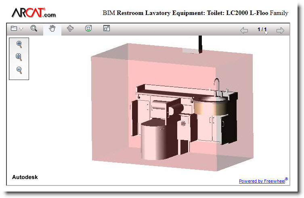The width and height of the screenshot is (304, 198).
Task: Click the Autodesk label
Action: coord(25,177)
